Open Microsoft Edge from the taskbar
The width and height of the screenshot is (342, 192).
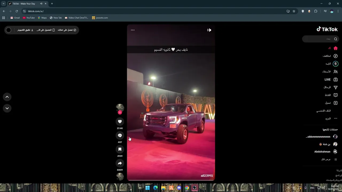pos(156,188)
